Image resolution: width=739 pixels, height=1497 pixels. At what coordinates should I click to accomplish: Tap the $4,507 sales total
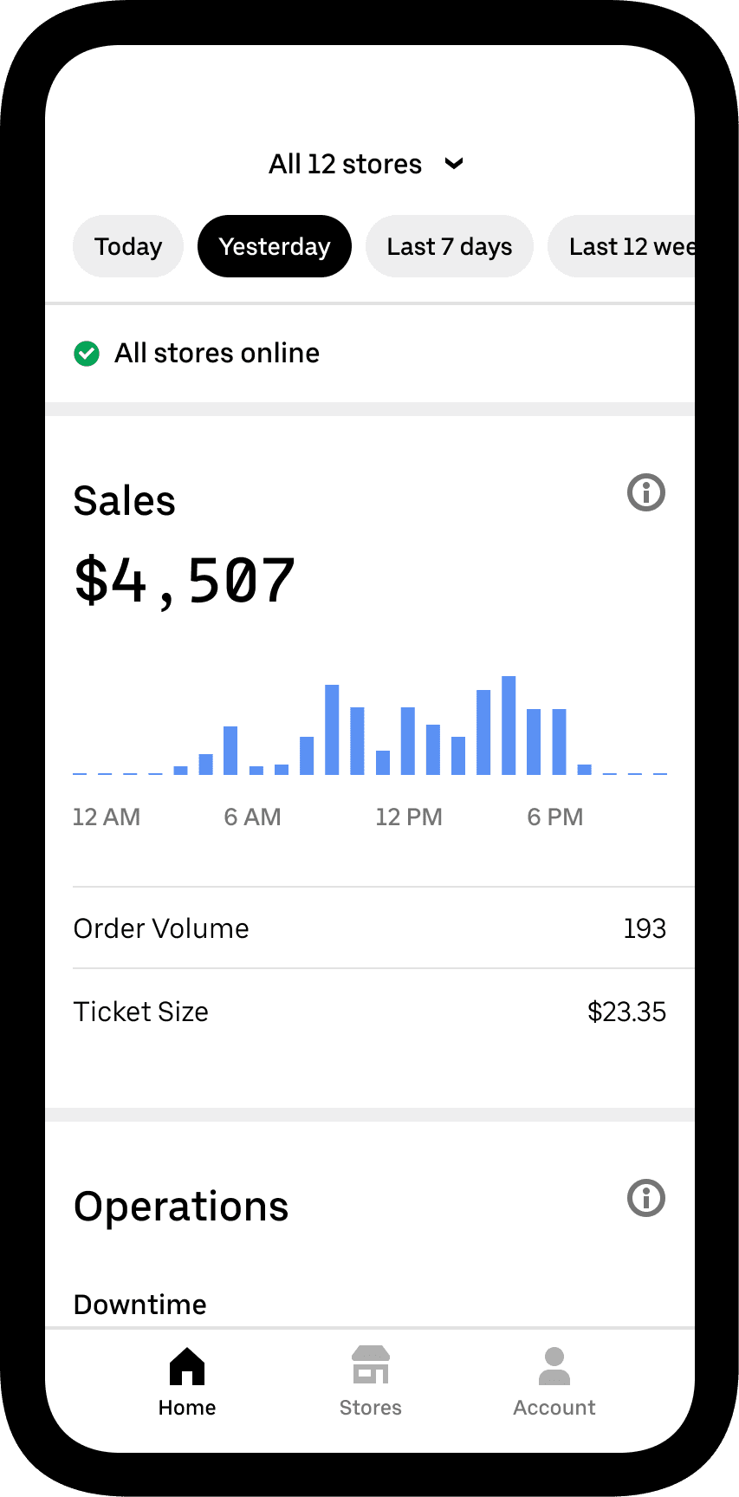[x=185, y=581]
